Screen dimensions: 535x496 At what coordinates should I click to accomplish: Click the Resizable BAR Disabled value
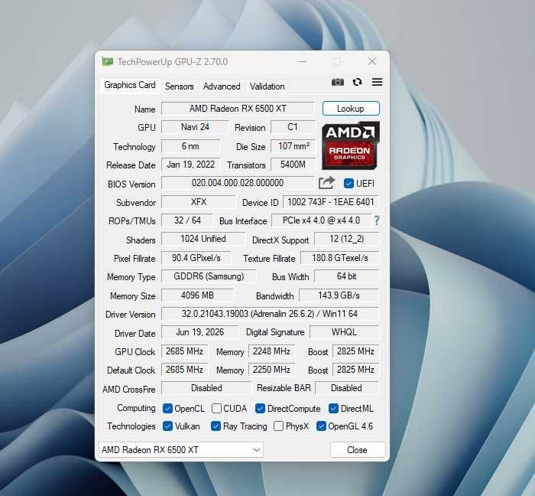[347, 388]
